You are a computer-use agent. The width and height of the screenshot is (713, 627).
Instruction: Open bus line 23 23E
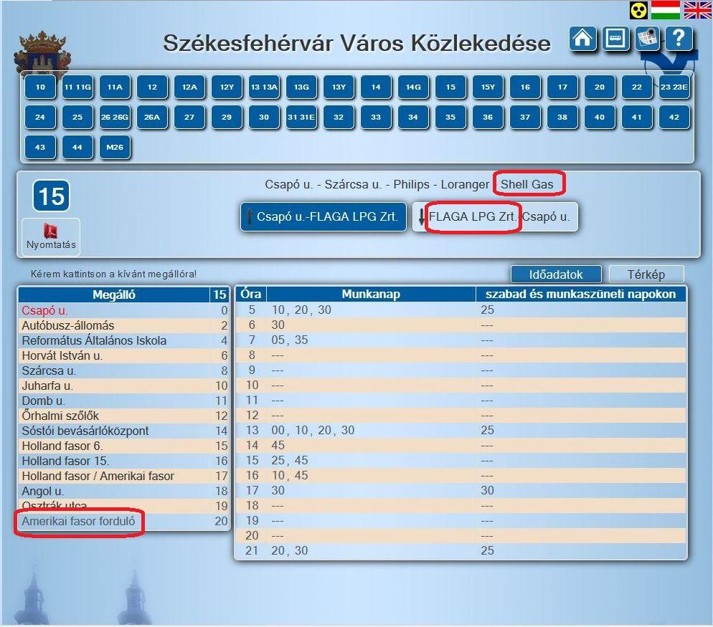tap(674, 87)
